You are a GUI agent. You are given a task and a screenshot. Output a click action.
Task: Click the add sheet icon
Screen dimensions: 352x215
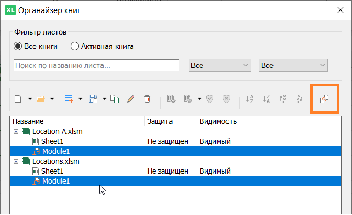tap(69, 99)
